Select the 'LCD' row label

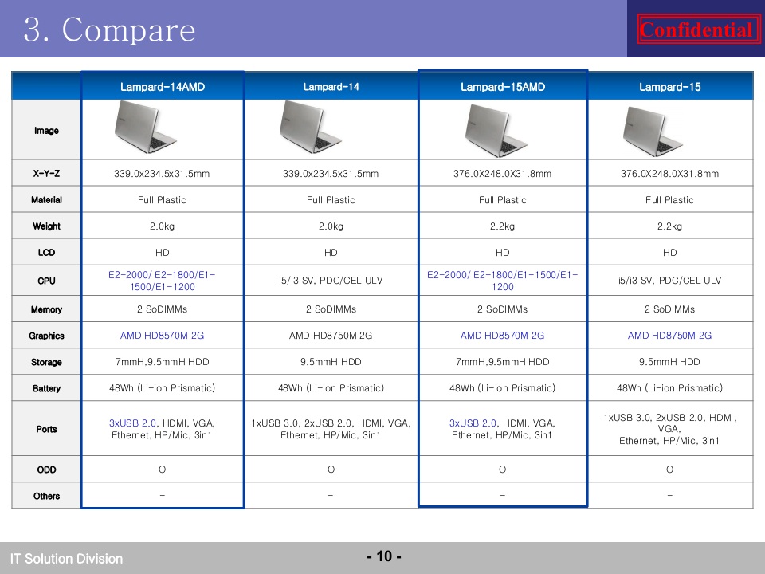click(x=46, y=253)
